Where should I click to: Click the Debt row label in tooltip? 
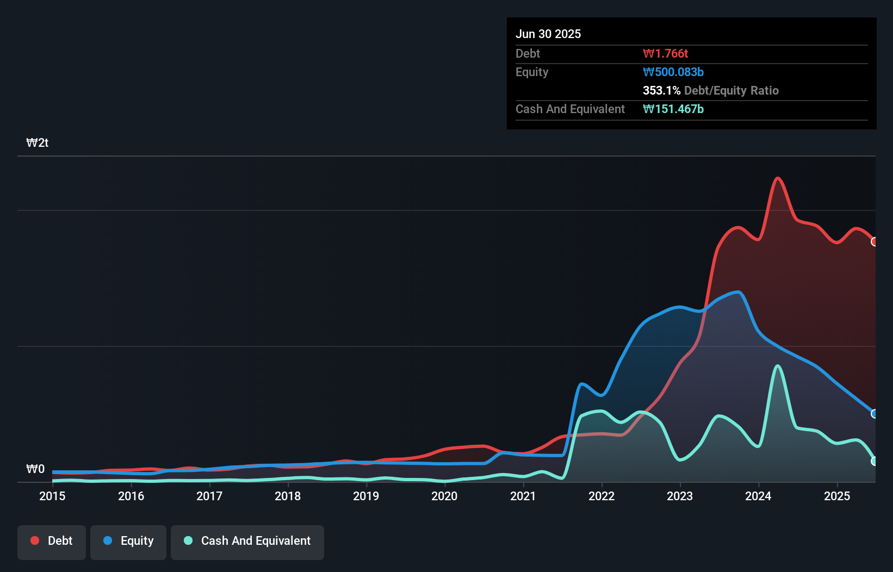[x=528, y=54]
